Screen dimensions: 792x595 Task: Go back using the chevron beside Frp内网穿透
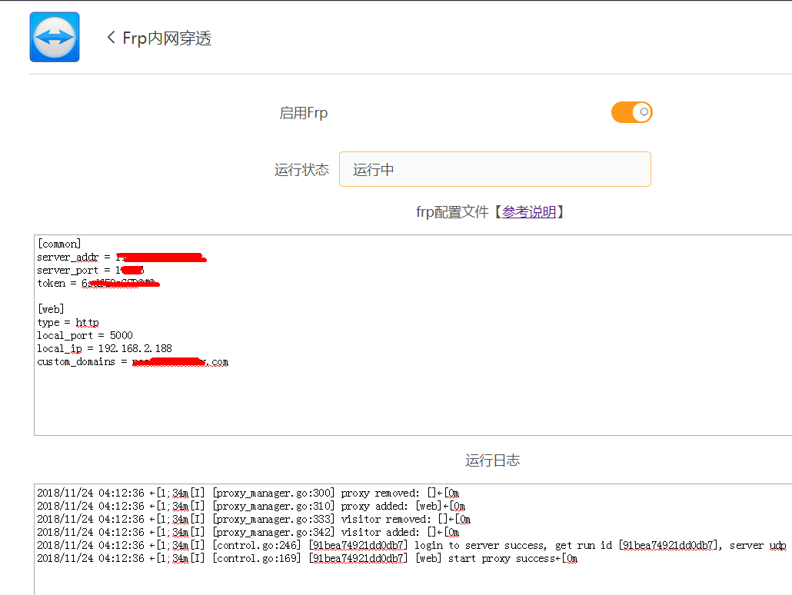point(111,38)
